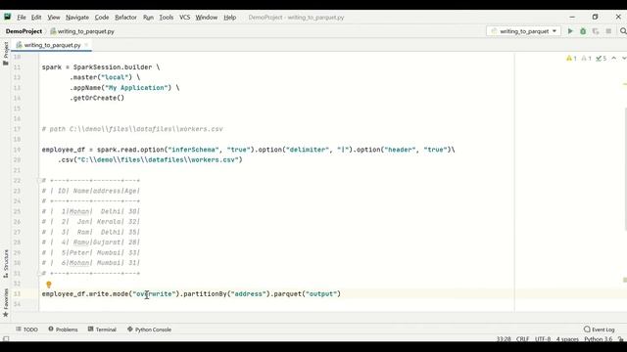
Task: Open the Refactor menu
Action: click(125, 18)
